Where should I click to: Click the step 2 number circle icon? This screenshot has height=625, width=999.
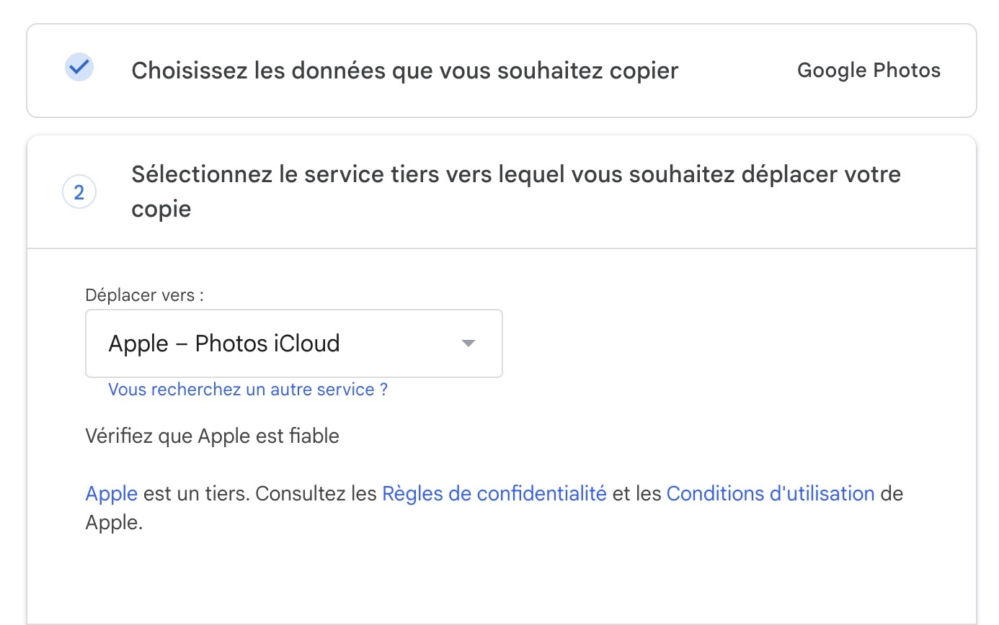[79, 192]
